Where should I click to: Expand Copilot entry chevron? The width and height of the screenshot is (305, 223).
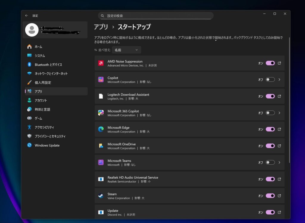(x=279, y=79)
